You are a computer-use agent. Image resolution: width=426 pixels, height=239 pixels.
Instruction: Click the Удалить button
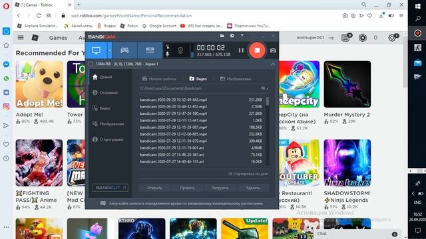click(253, 188)
